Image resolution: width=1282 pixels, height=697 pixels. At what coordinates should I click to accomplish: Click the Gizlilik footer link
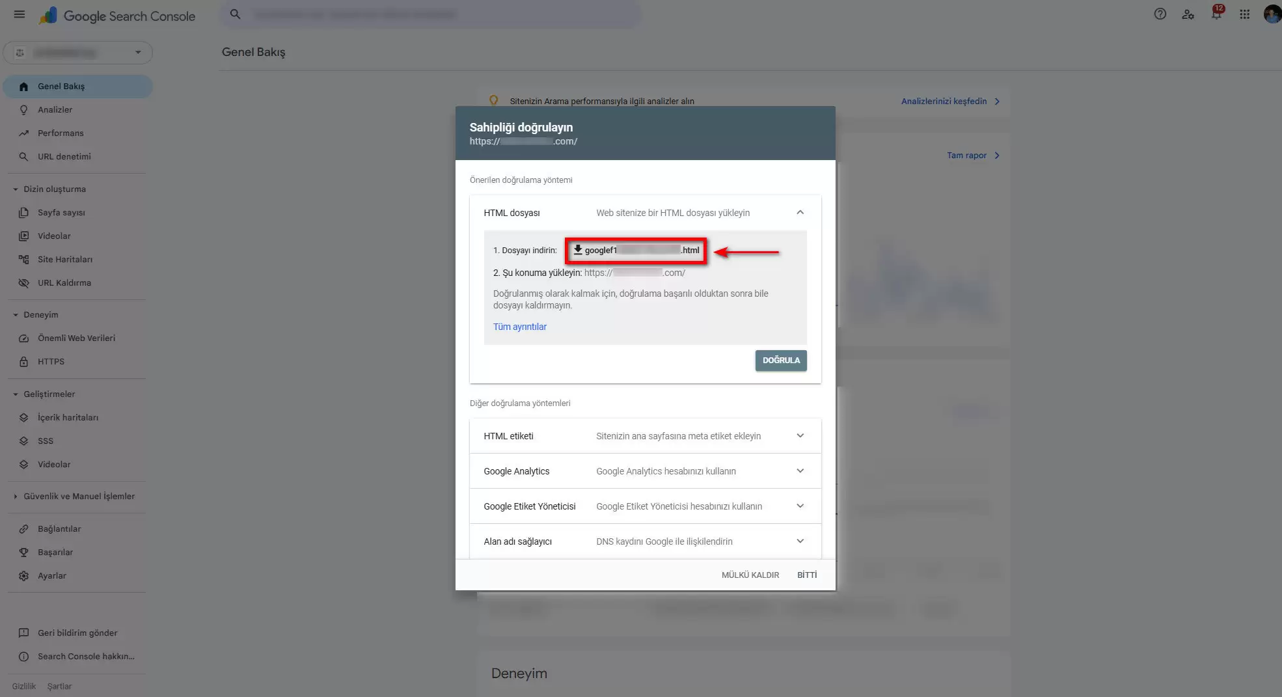point(24,687)
